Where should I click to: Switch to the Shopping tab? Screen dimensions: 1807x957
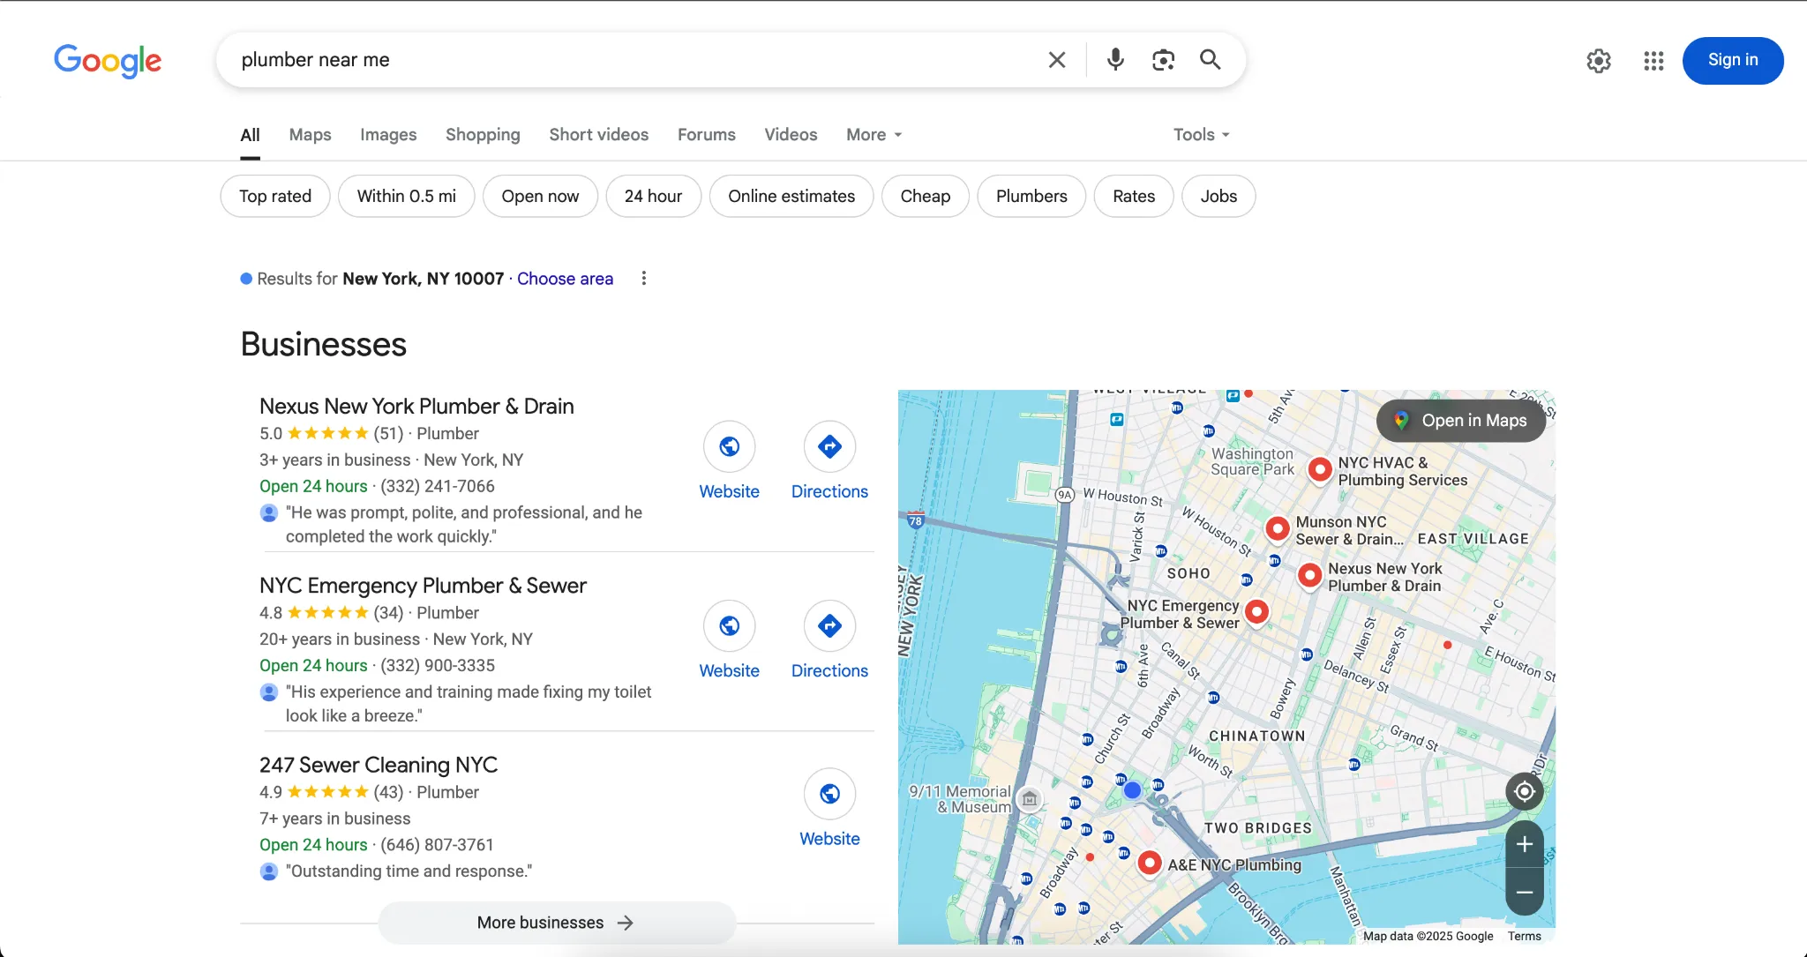tap(483, 135)
